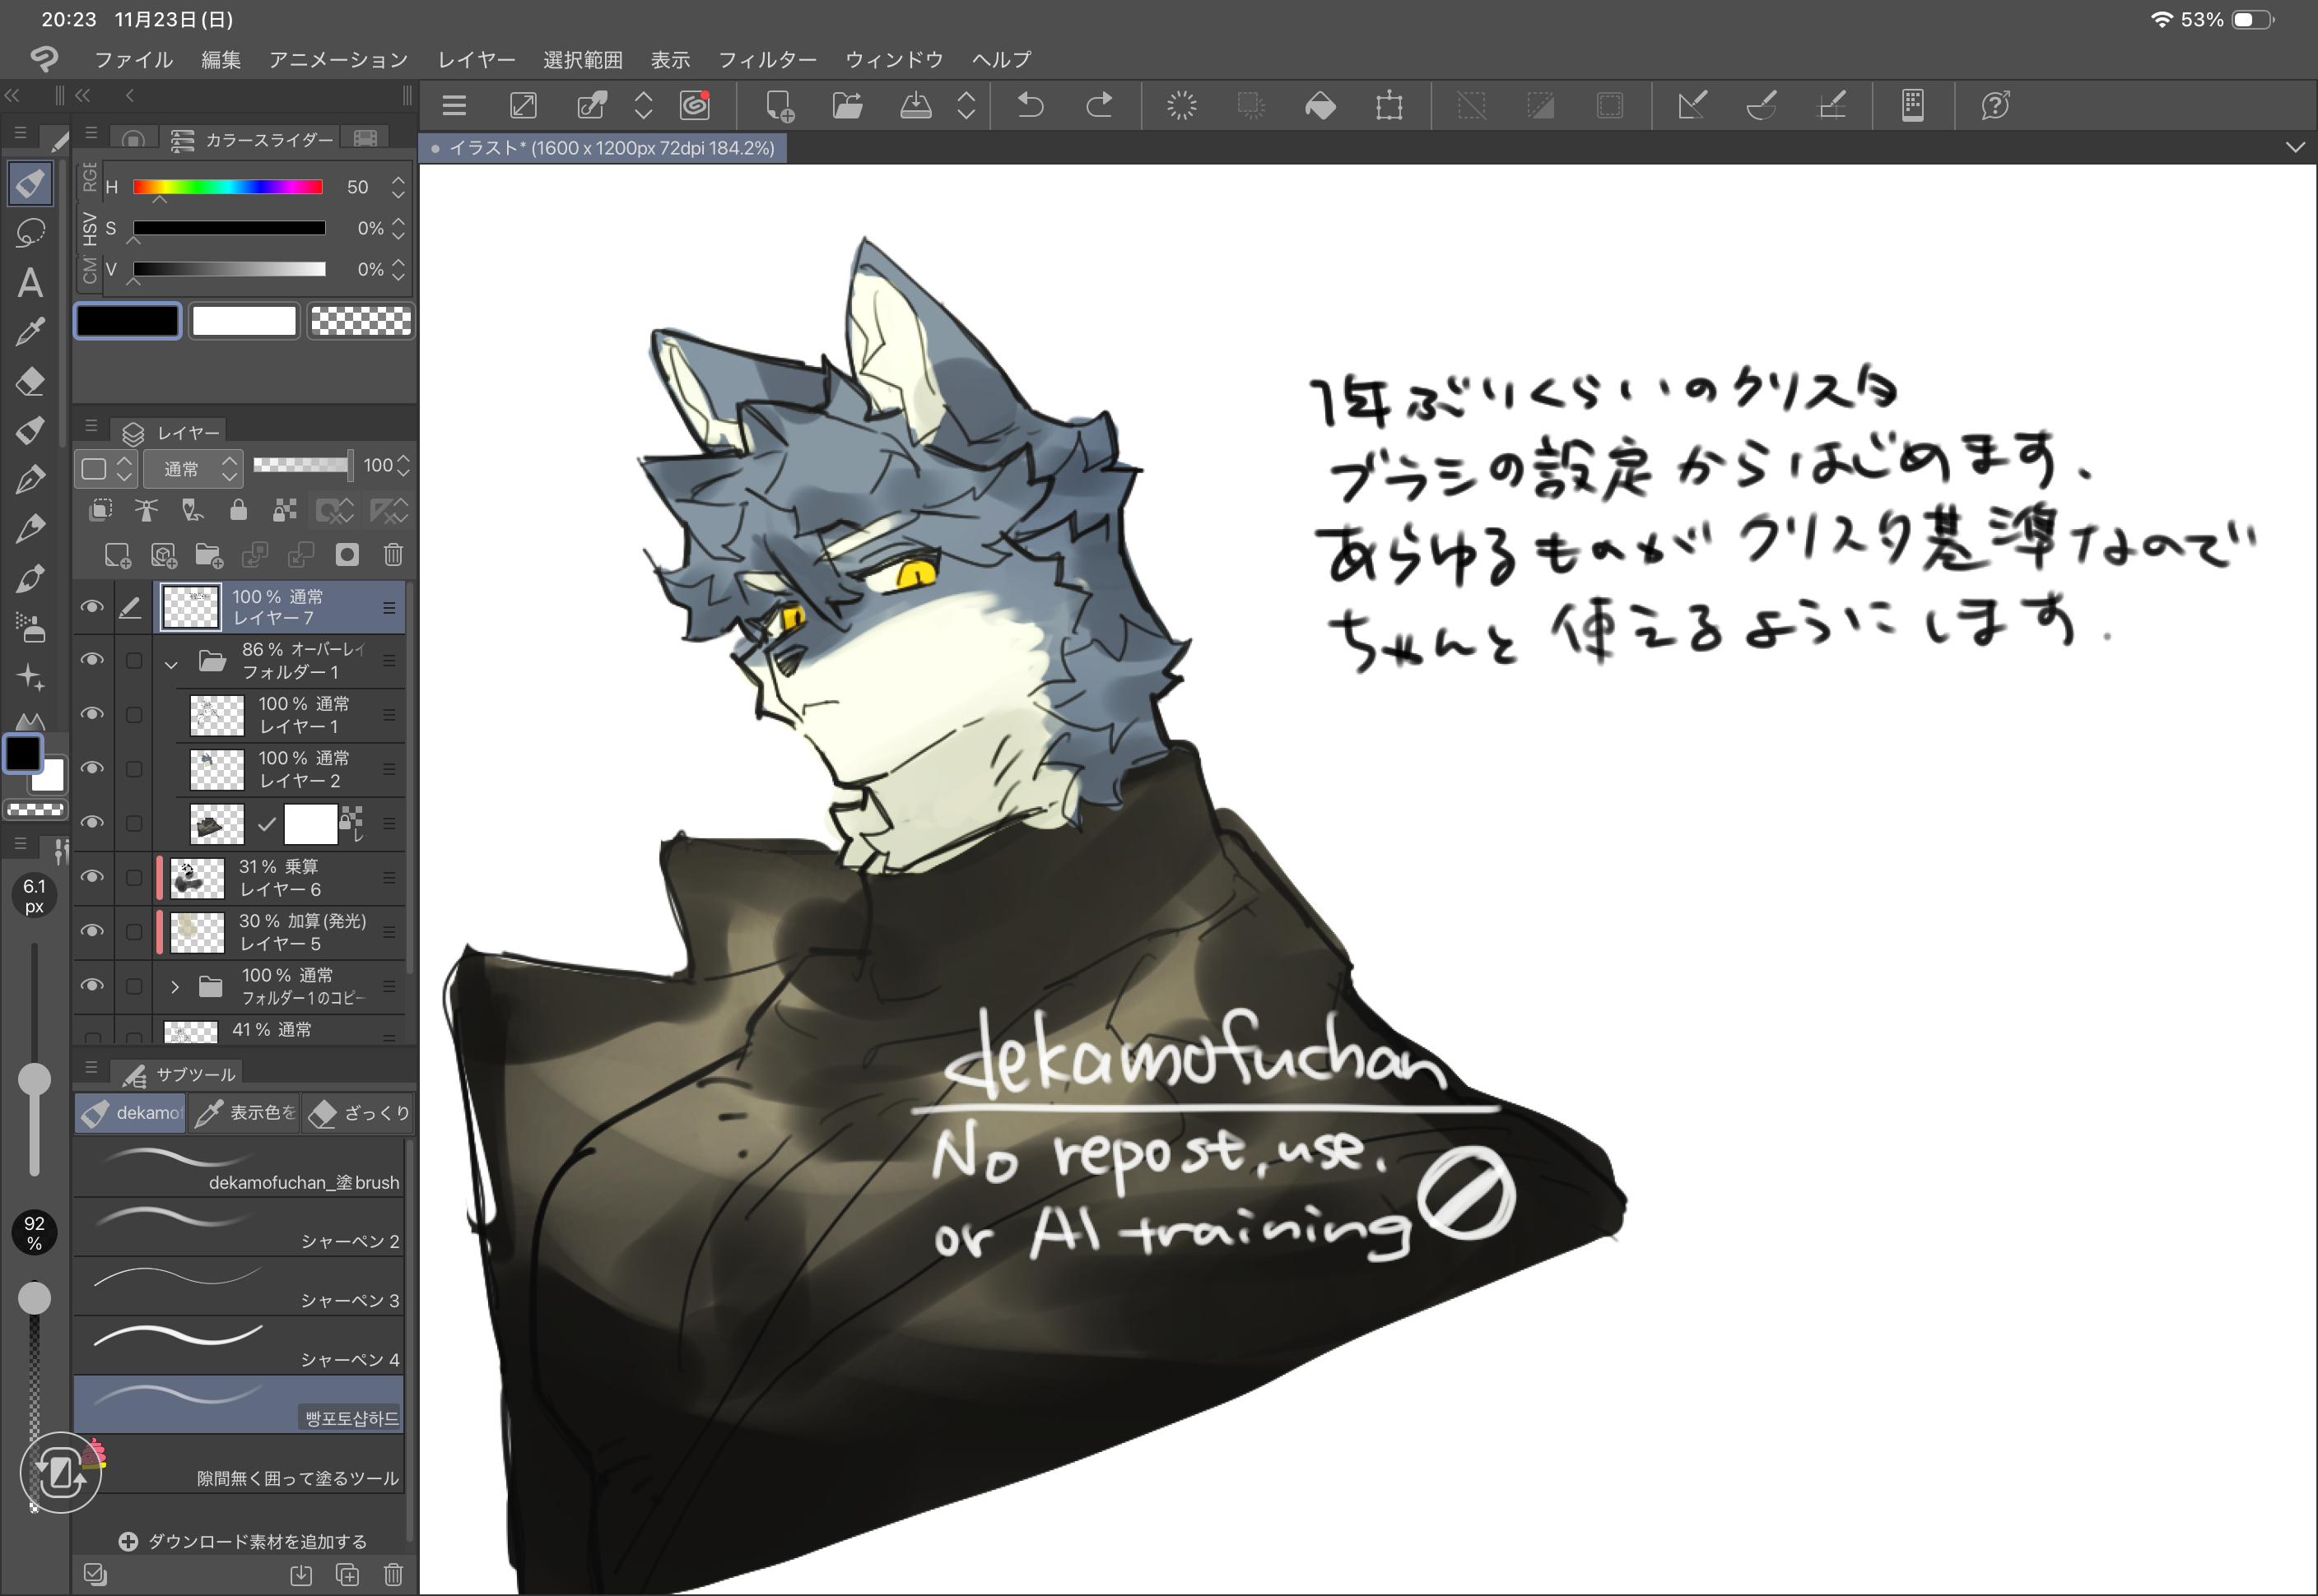Click the Fill bucket icon in command bar
The image size is (2318, 1596).
(1320, 105)
